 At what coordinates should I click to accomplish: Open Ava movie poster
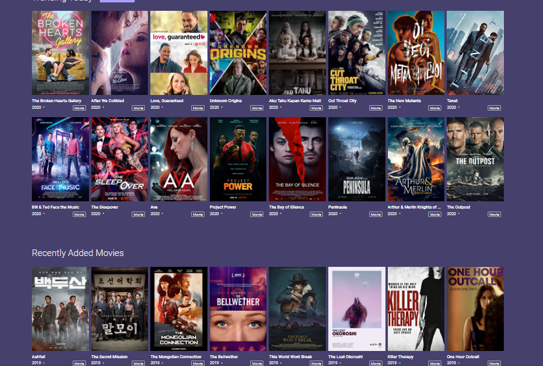179,159
